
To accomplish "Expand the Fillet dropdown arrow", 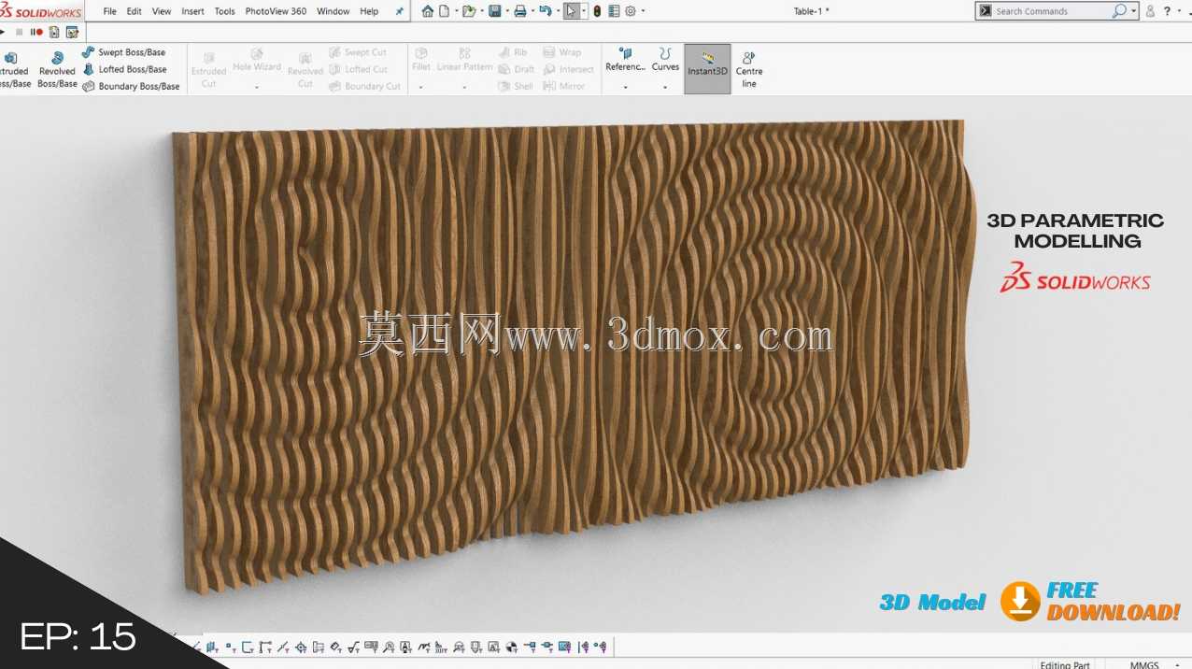I will (421, 87).
